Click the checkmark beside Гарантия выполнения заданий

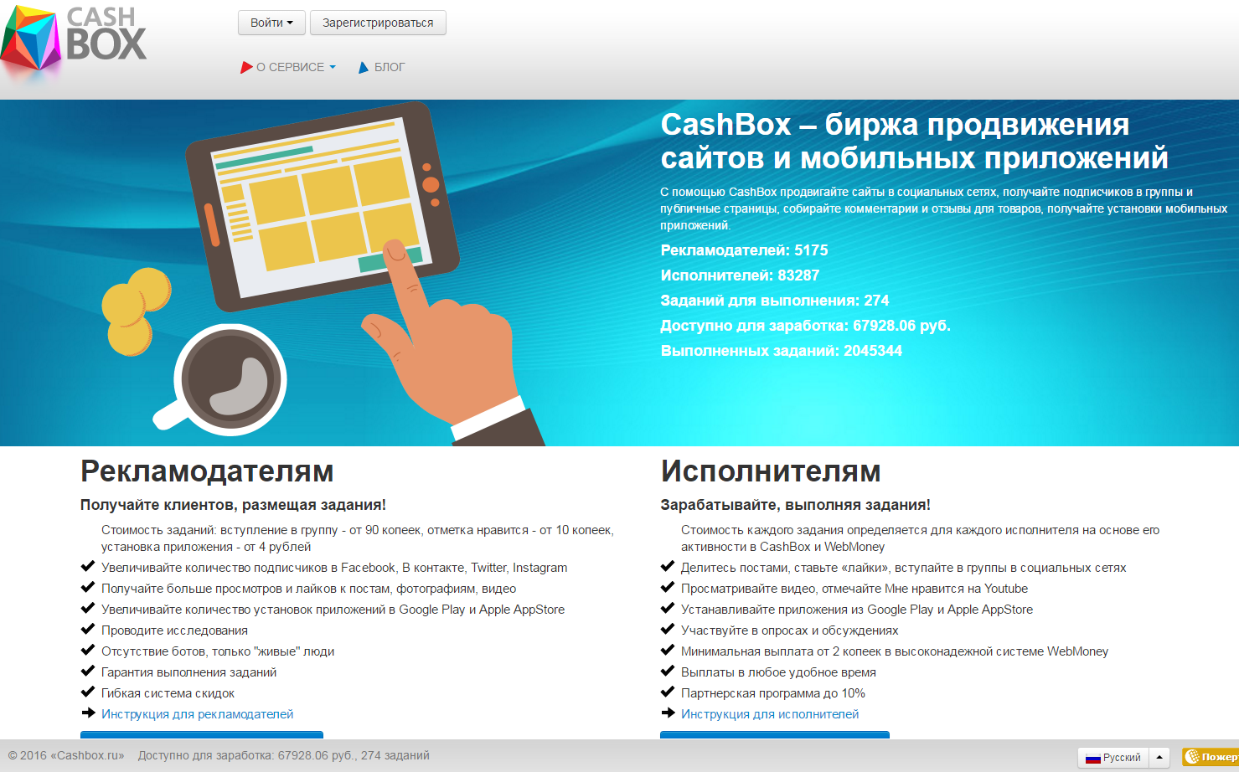tap(88, 671)
